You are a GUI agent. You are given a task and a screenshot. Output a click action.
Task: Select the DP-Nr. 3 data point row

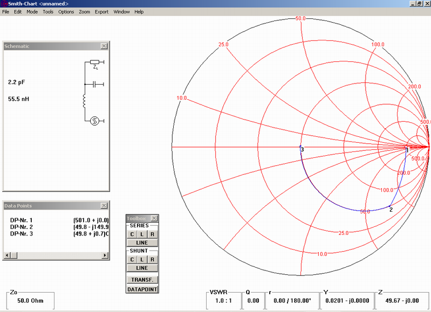(59, 234)
